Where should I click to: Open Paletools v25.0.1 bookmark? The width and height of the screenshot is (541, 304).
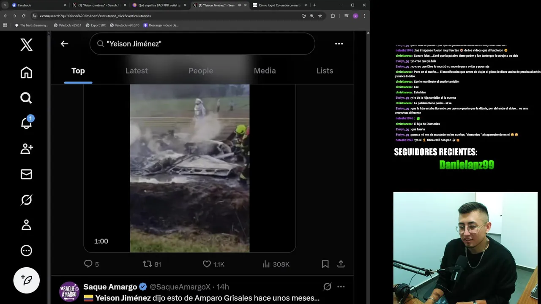(67, 25)
